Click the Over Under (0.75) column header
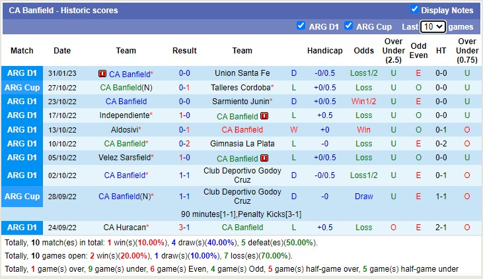483x279 pixels. [467, 50]
